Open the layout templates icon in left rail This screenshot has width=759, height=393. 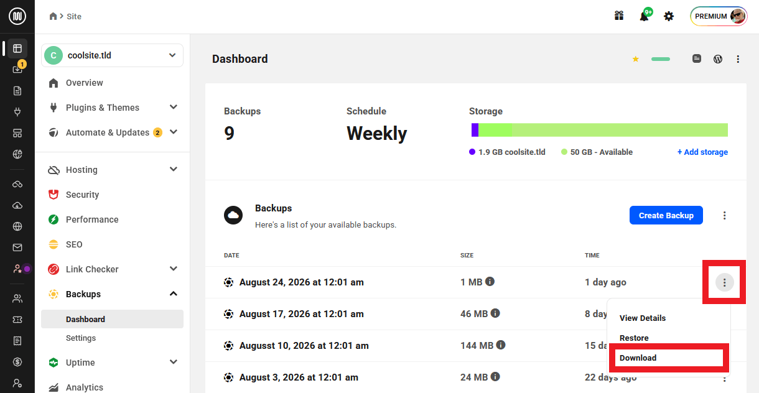pyautogui.click(x=17, y=133)
